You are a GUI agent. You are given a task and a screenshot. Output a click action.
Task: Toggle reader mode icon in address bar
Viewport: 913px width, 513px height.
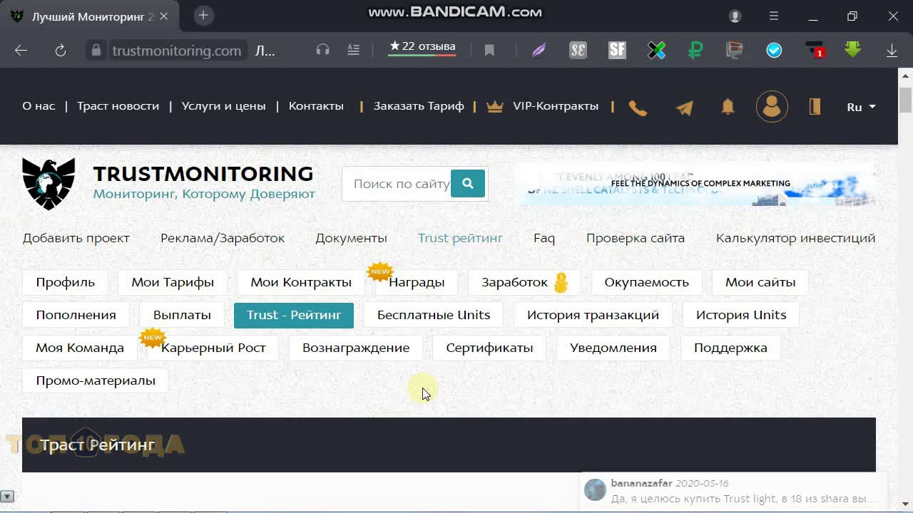[354, 49]
